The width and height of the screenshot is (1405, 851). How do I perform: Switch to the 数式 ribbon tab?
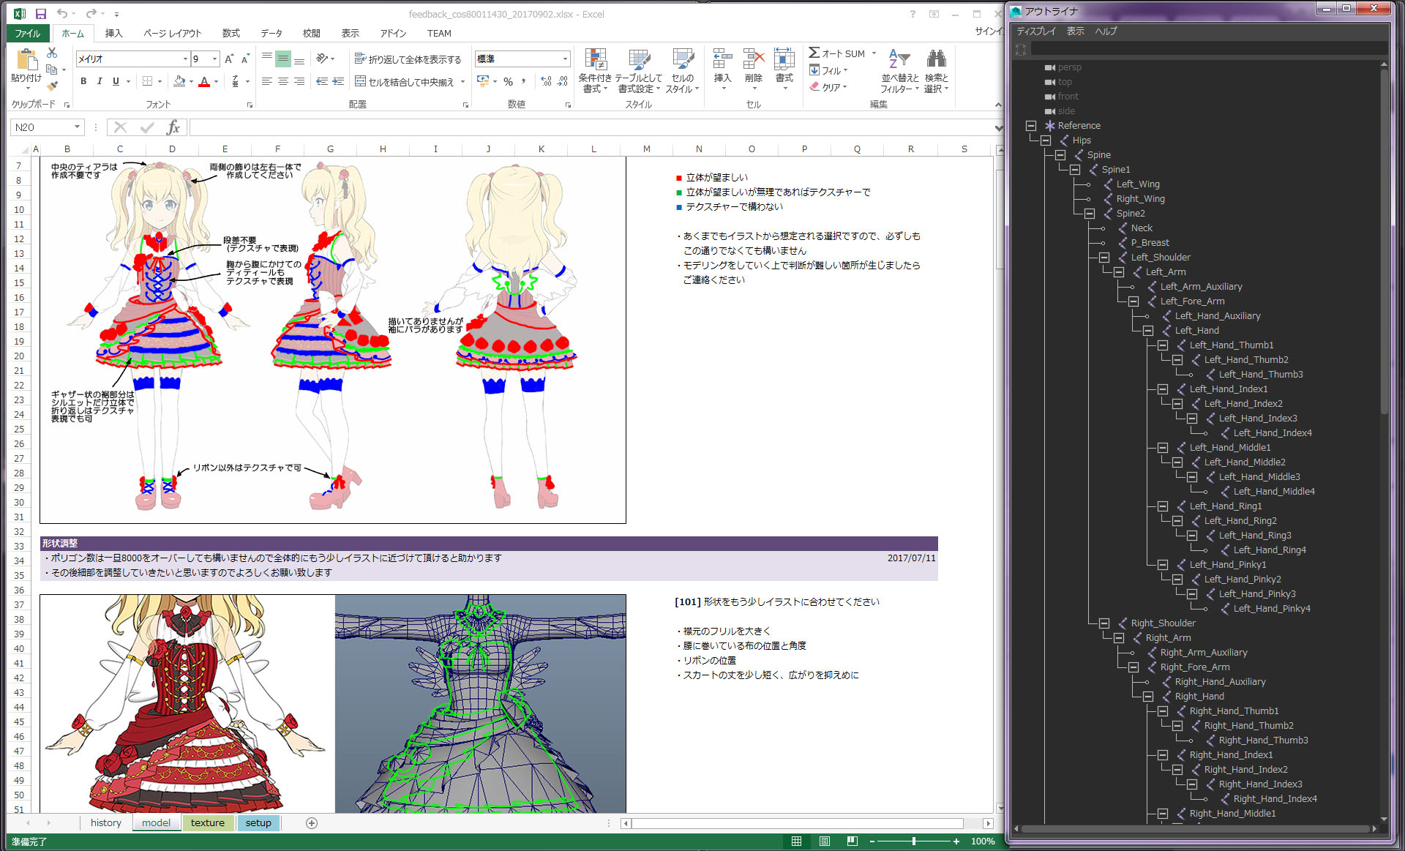pos(231,33)
